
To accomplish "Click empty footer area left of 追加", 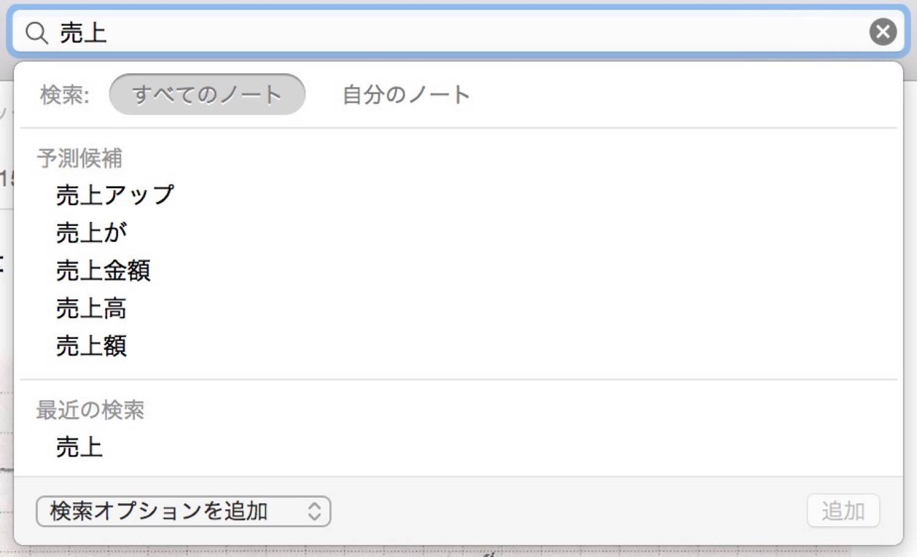I will [x=569, y=511].
